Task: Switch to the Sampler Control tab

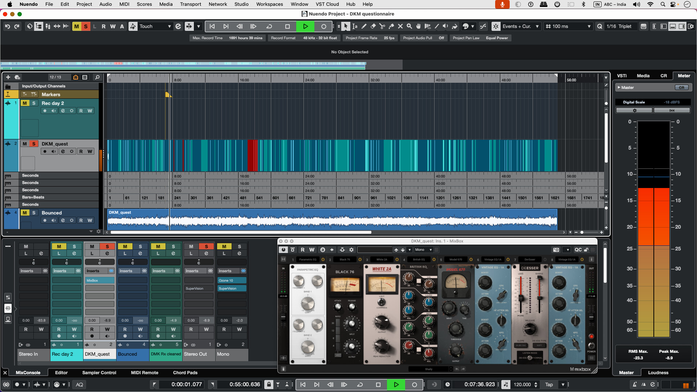Action: pos(99,373)
